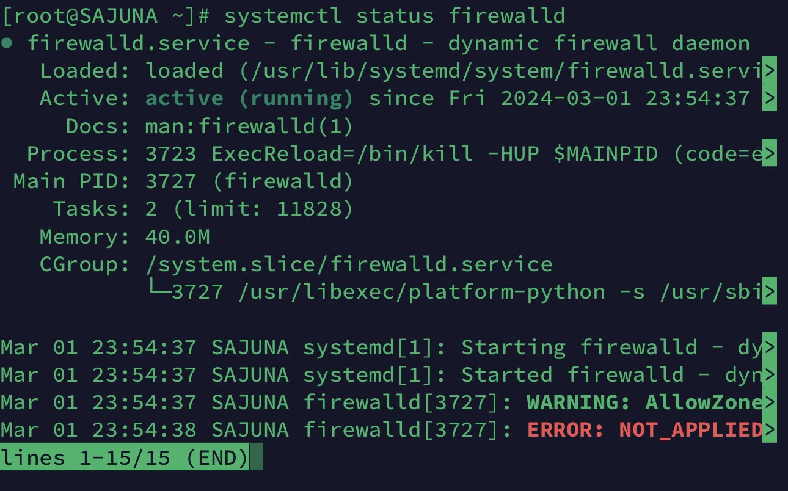Click the terminal cursor block after (END)
The height and width of the screenshot is (491, 788).
257,457
